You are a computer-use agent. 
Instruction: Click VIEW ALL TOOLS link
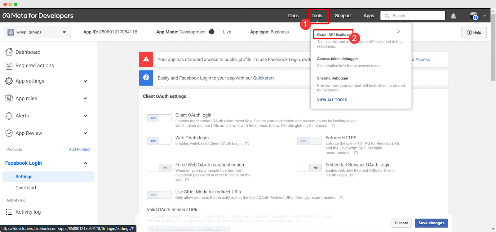[332, 100]
